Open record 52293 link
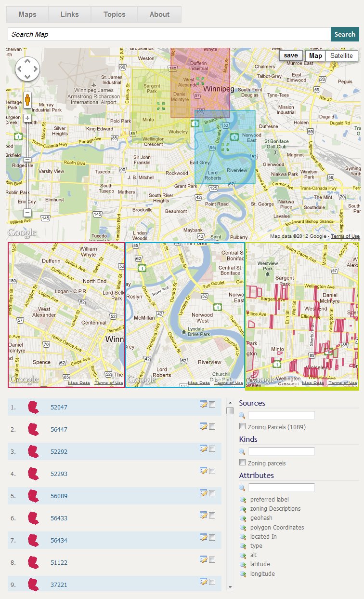This screenshot has width=364, height=599. point(59,474)
